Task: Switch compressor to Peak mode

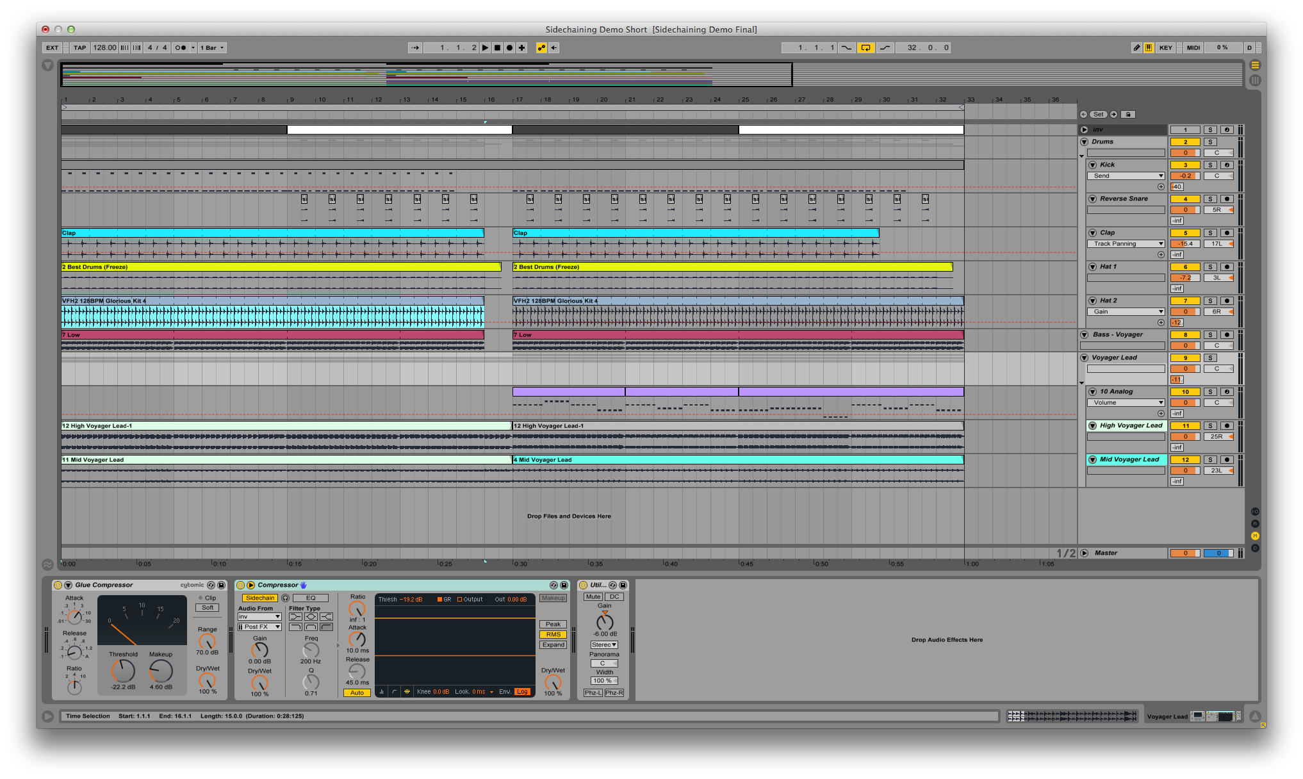Action: click(553, 625)
